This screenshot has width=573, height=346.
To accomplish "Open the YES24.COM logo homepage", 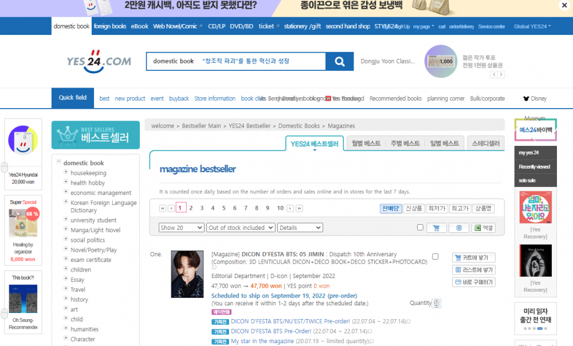I will [99, 61].
